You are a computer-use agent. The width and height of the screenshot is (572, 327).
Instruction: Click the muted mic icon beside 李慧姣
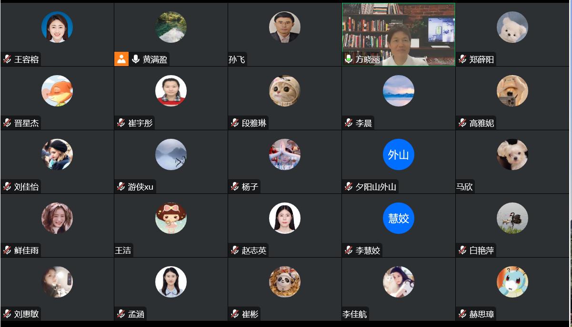point(349,250)
